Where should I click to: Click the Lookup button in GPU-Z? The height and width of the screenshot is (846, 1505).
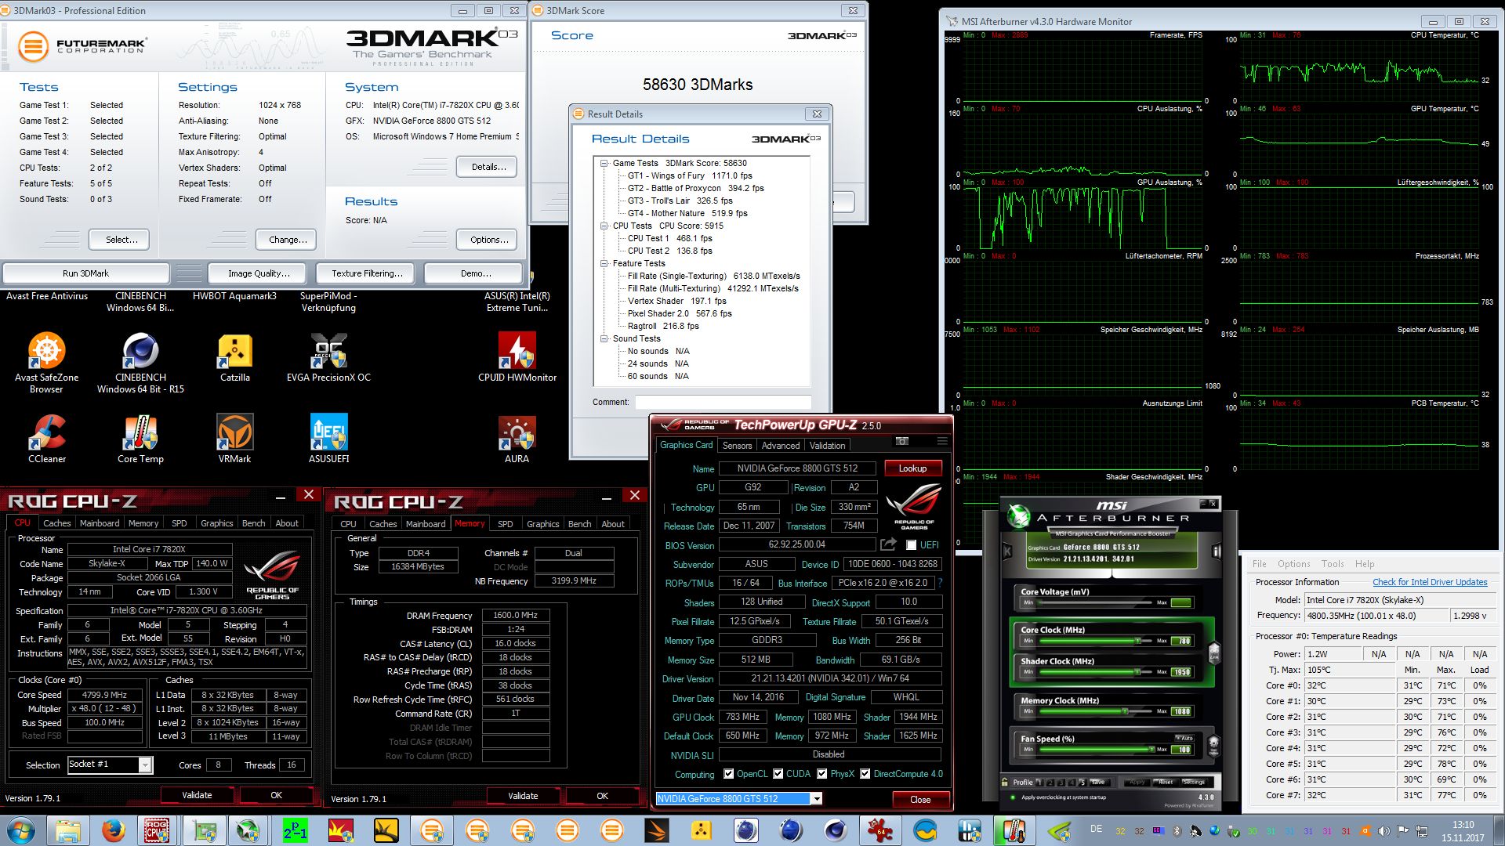[912, 468]
